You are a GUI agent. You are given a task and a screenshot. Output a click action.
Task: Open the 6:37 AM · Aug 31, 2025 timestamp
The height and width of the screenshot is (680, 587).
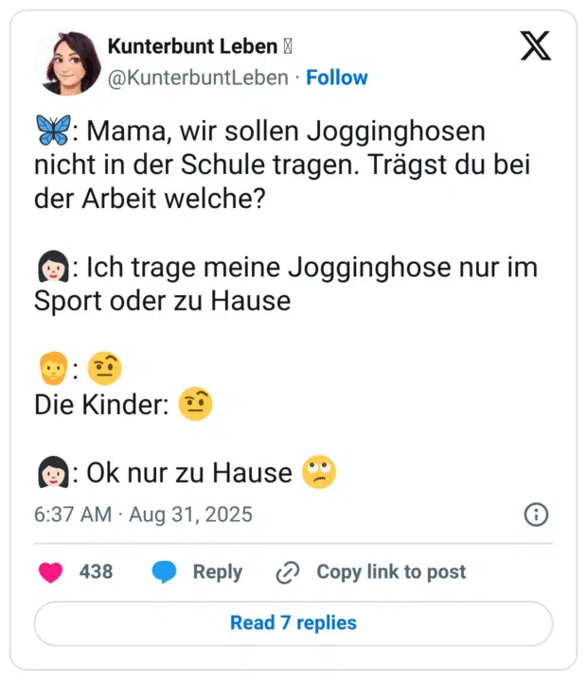[x=143, y=514]
